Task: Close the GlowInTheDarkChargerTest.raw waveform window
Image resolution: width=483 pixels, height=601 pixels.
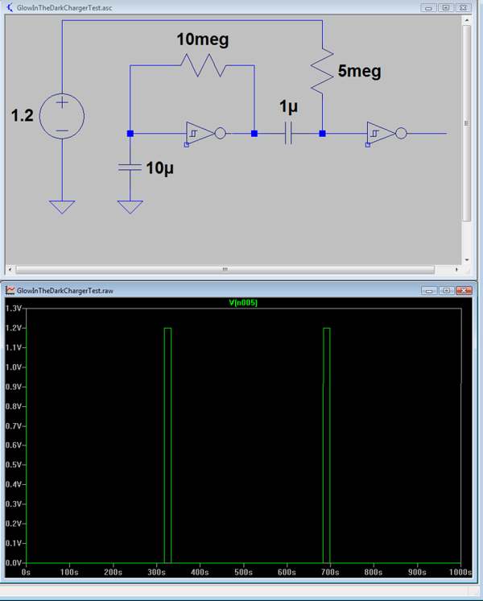Action: click(464, 289)
